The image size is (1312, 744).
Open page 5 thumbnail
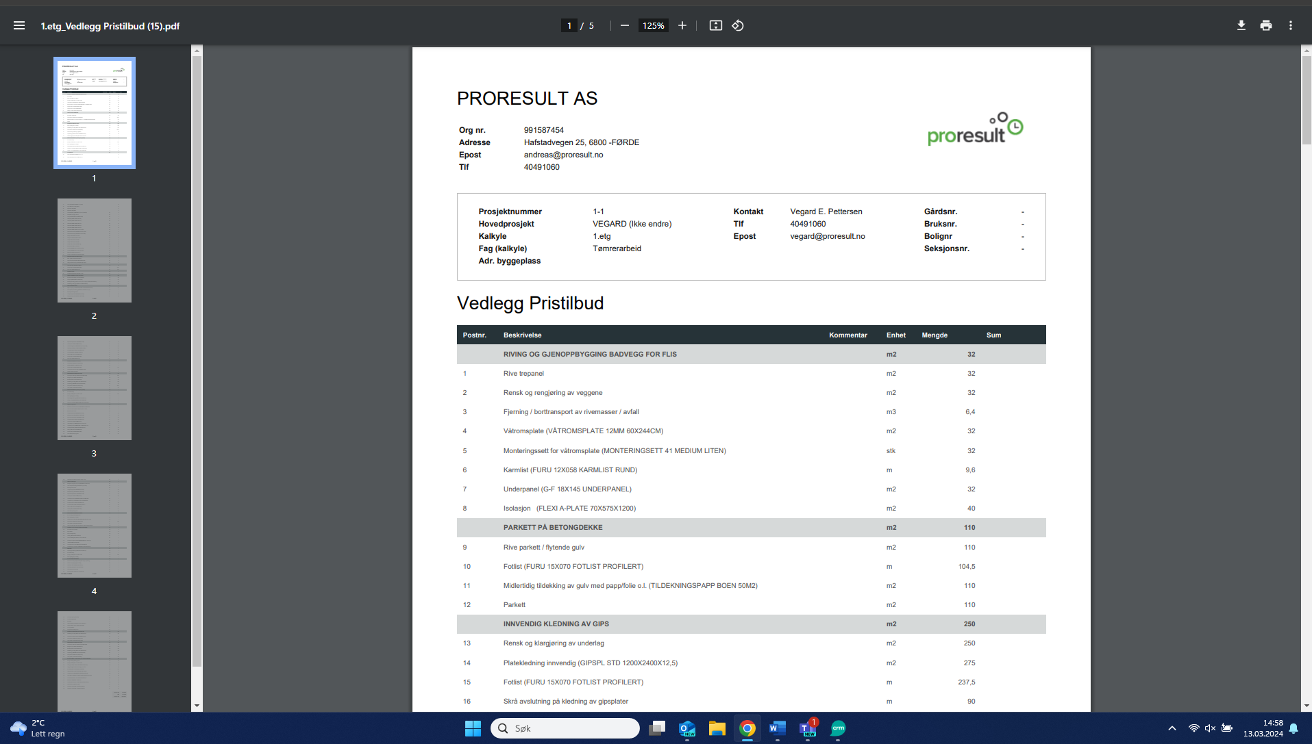point(95,661)
